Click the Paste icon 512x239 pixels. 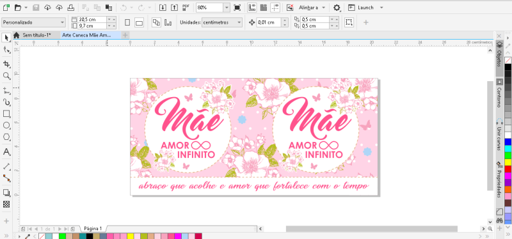109,7
